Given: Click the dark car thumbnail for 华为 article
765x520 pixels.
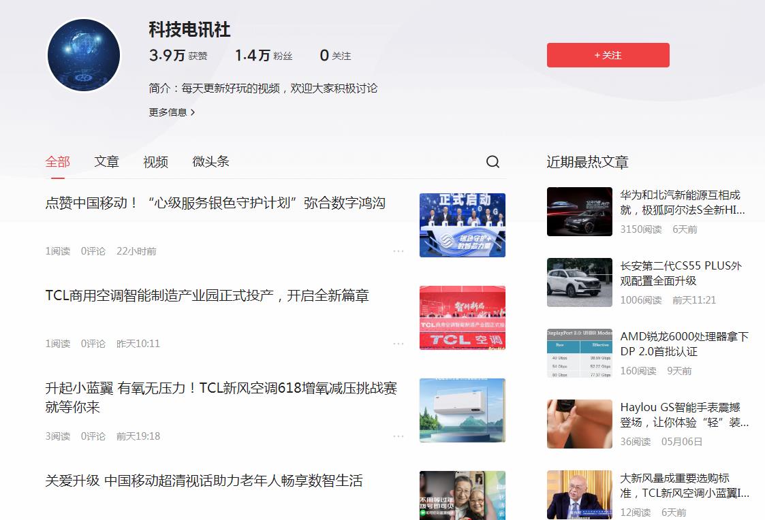Looking at the screenshot, I should pos(580,212).
